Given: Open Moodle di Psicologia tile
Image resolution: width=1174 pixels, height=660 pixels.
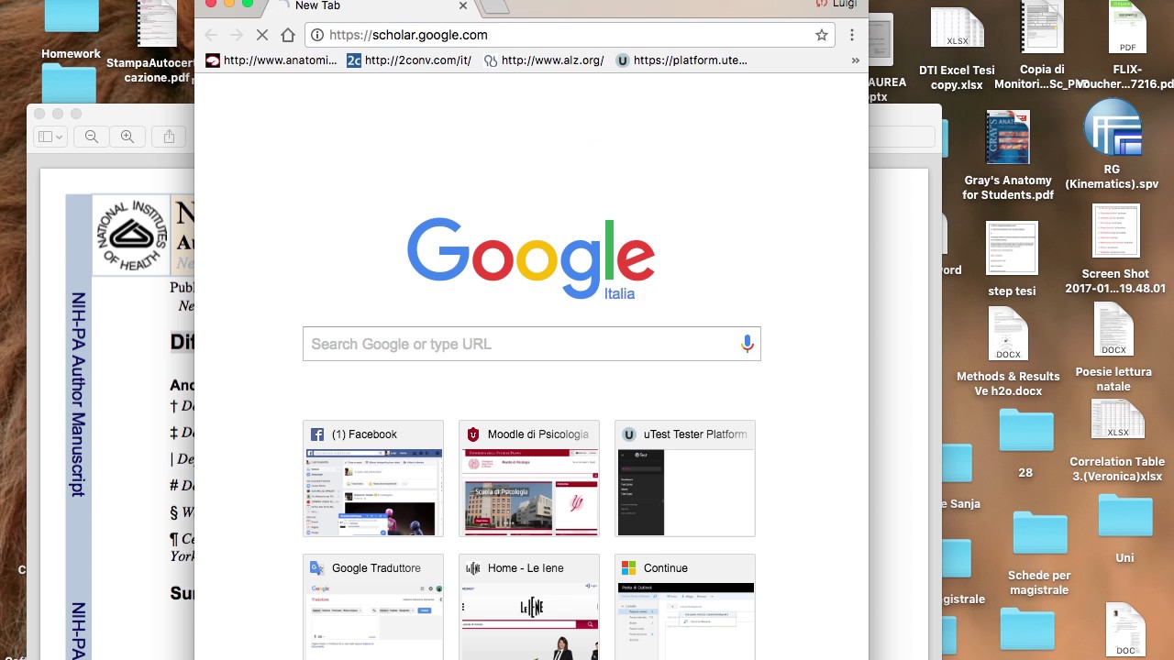Looking at the screenshot, I should (529, 478).
